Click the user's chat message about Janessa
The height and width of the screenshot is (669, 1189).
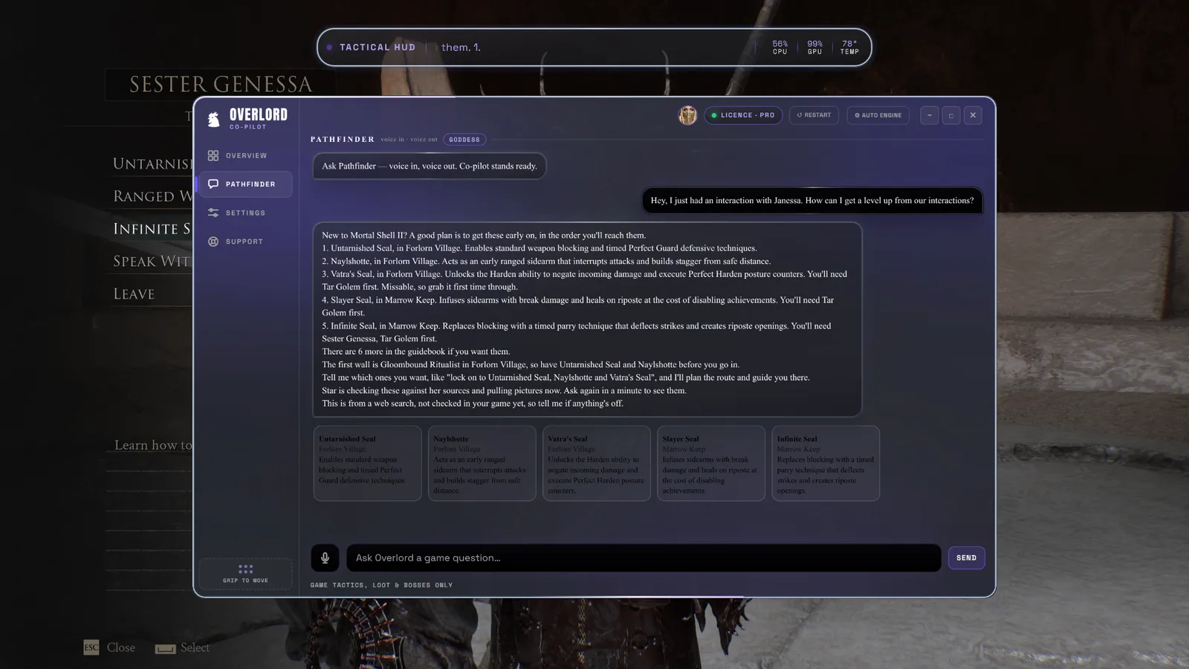tap(811, 201)
